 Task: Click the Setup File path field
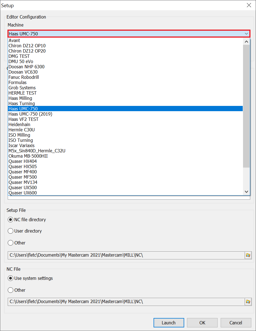point(126,255)
